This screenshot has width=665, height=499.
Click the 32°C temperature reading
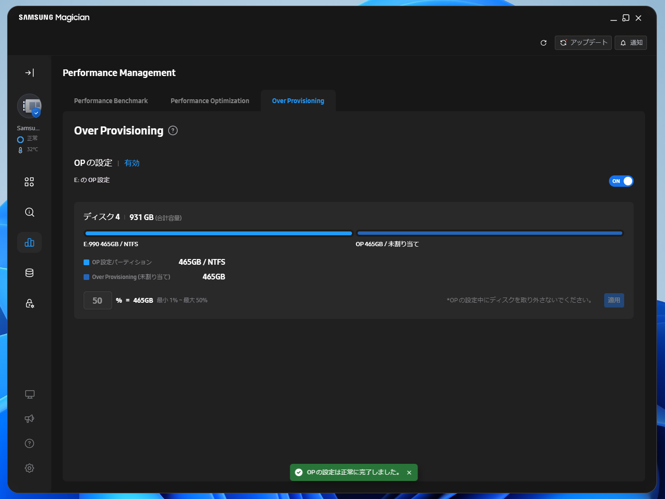32,149
